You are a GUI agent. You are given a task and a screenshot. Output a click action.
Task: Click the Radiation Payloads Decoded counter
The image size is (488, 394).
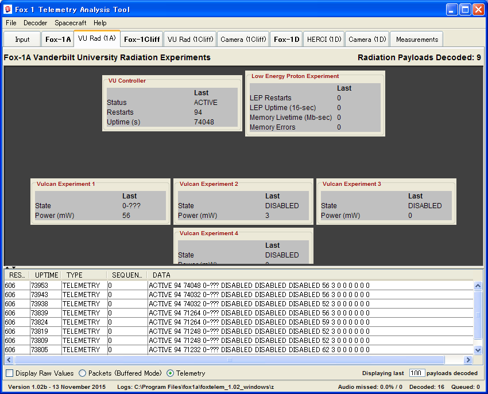pos(419,57)
